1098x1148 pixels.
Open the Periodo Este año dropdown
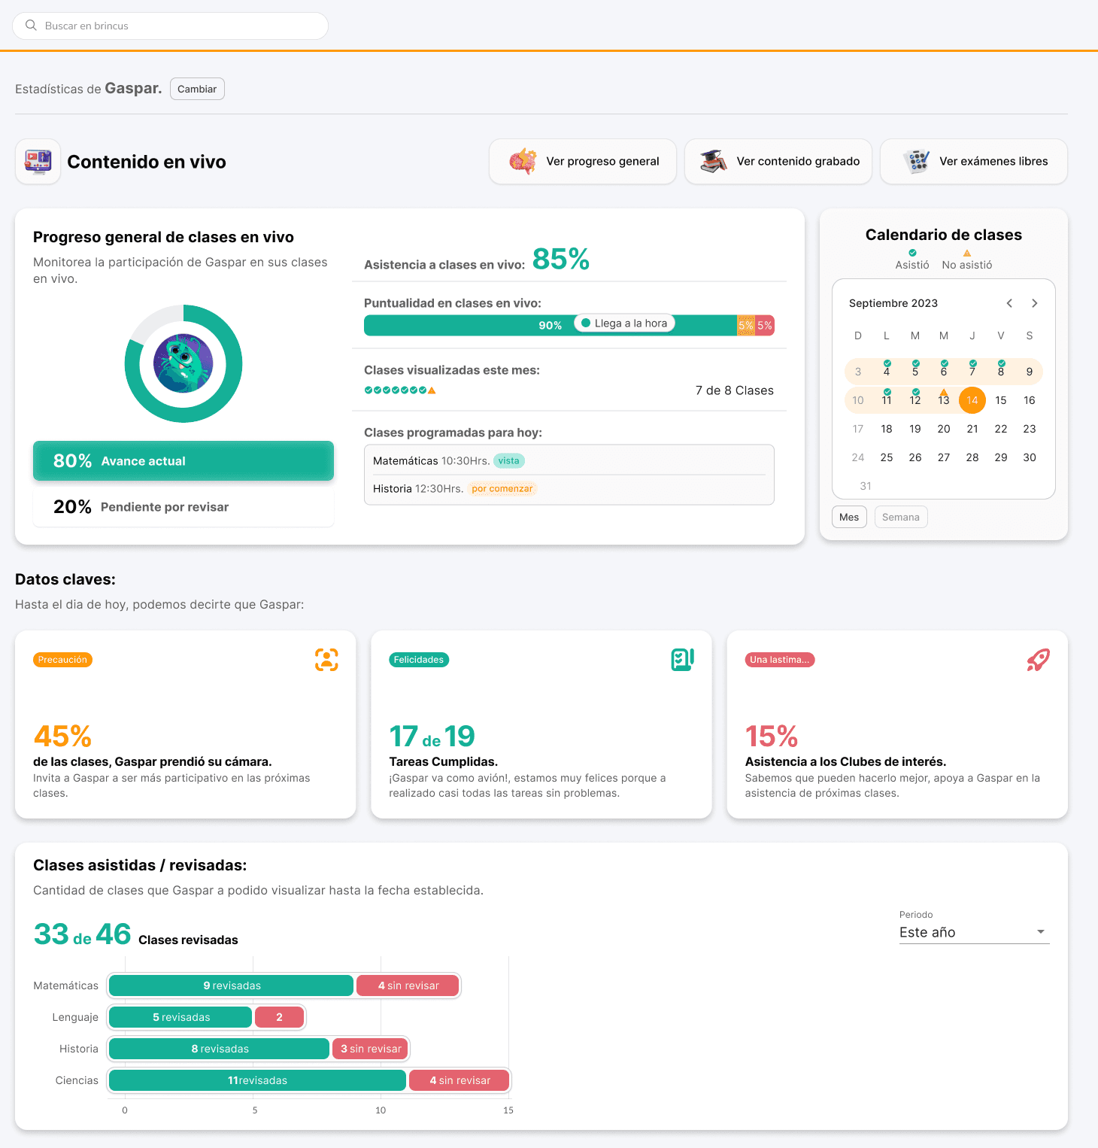(x=974, y=932)
